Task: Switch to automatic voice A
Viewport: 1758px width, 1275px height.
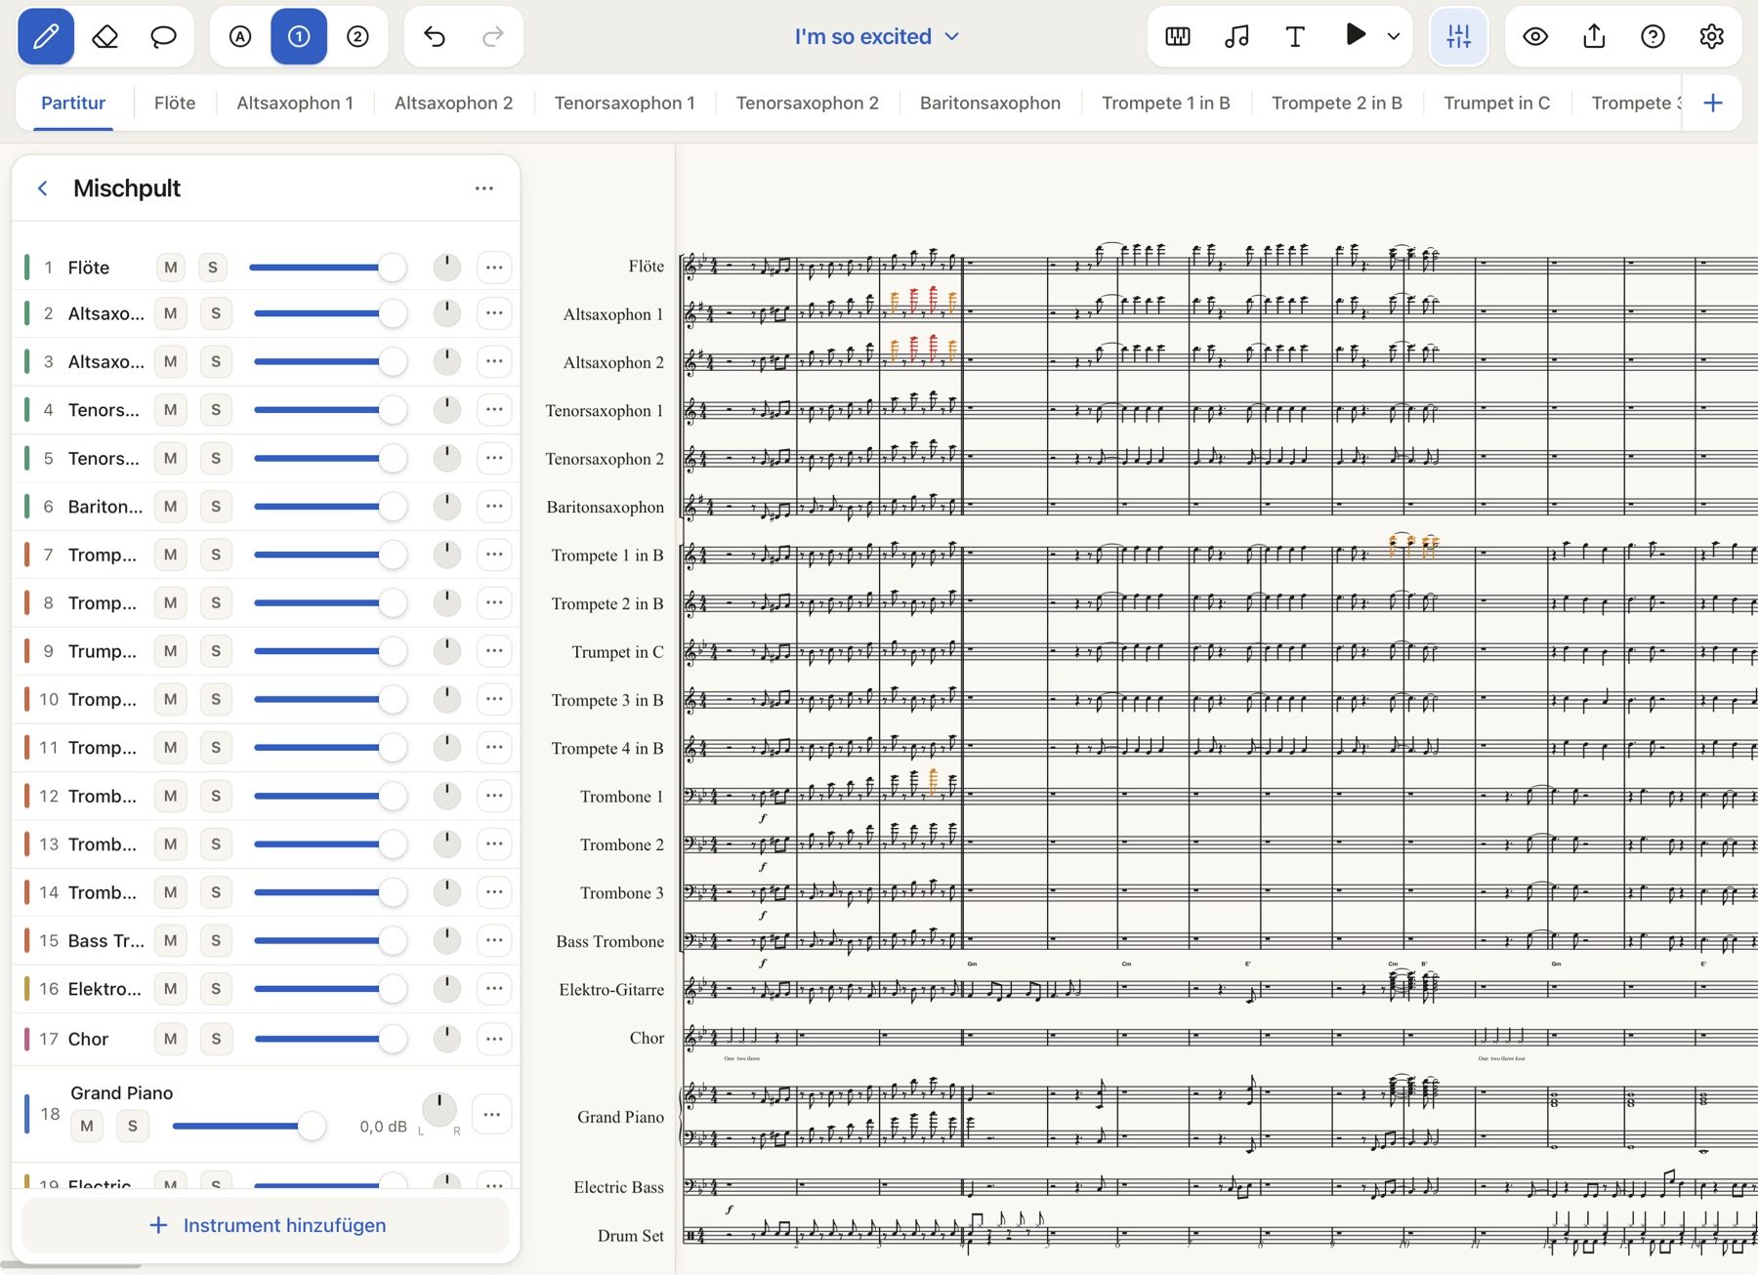Action: point(240,37)
